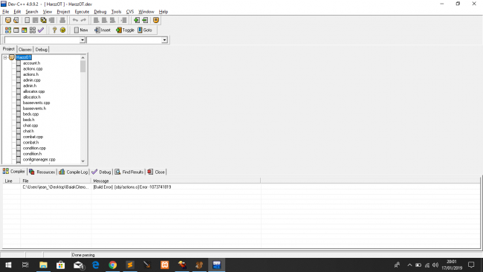Select account.h in project tree
The width and height of the screenshot is (483, 272).
pos(31,63)
